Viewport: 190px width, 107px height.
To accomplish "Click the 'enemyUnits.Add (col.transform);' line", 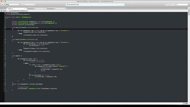I will pos(34,32).
